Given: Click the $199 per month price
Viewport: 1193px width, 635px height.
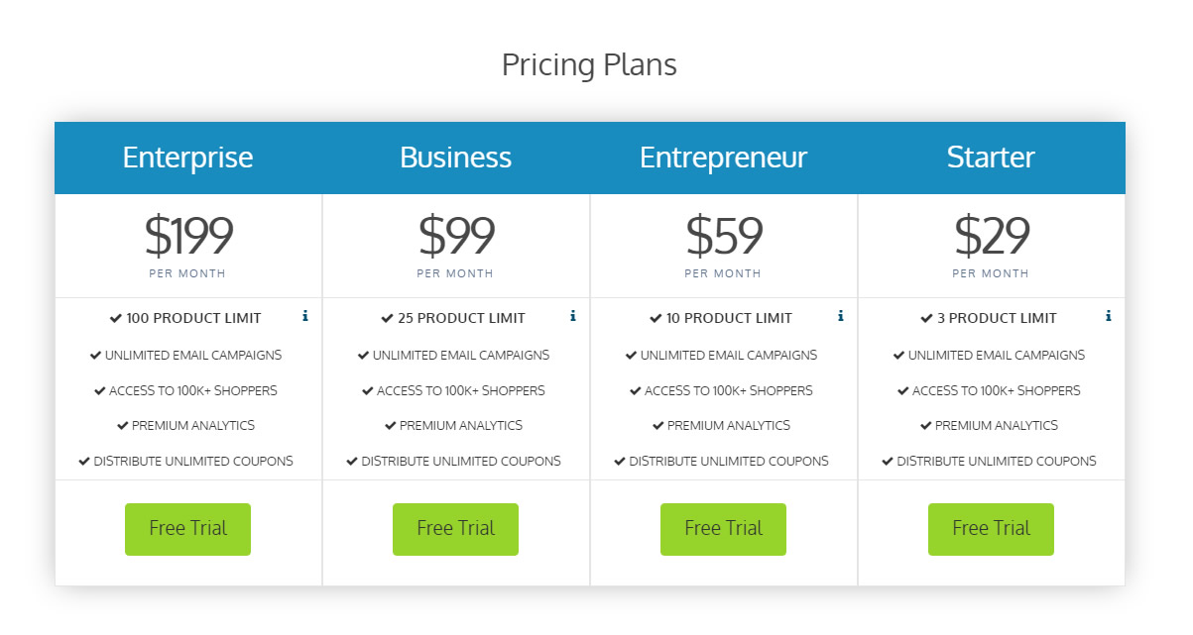Looking at the screenshot, I should [x=188, y=246].
